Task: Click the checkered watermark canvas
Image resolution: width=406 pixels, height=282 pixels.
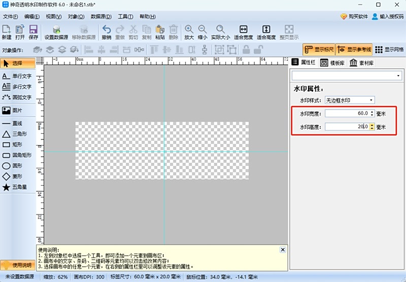Action: pyautogui.click(x=162, y=151)
